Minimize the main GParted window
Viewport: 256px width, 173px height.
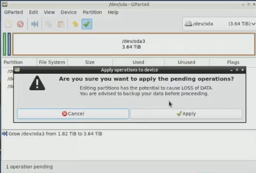point(243,5)
